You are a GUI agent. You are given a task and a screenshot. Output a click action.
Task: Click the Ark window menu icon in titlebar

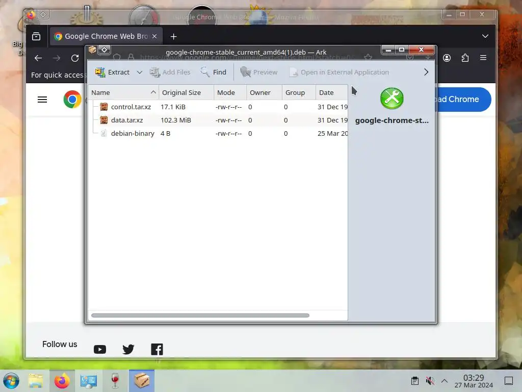click(x=92, y=50)
